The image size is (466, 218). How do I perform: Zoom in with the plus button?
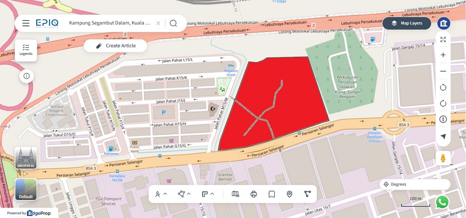click(443, 55)
